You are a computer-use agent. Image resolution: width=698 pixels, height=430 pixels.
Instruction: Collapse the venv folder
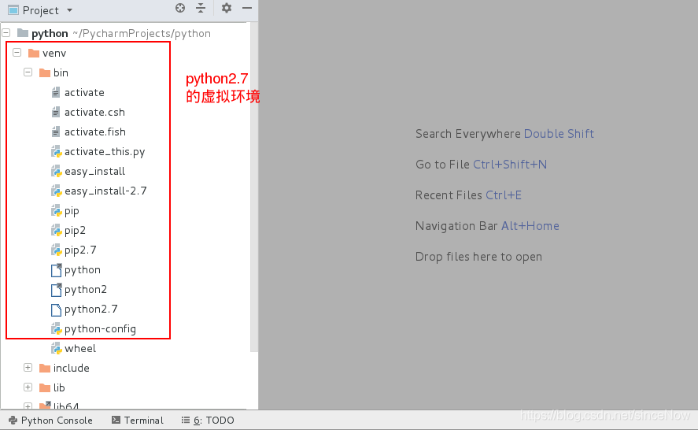(x=17, y=52)
